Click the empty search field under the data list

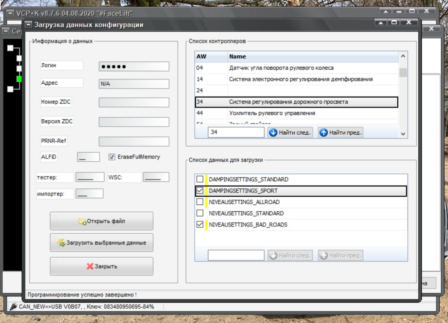(x=236, y=255)
